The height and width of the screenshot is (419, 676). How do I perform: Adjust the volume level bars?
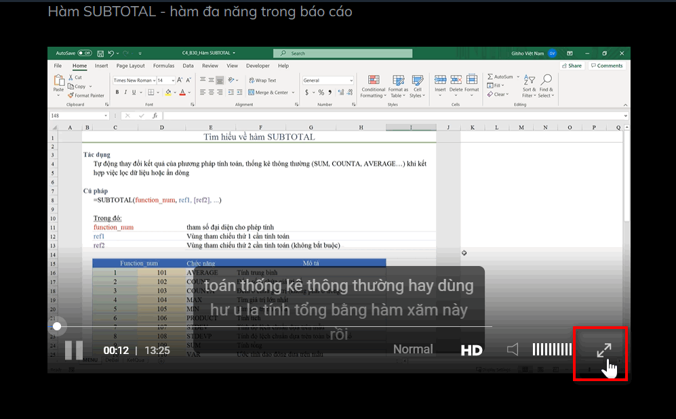[x=552, y=349]
